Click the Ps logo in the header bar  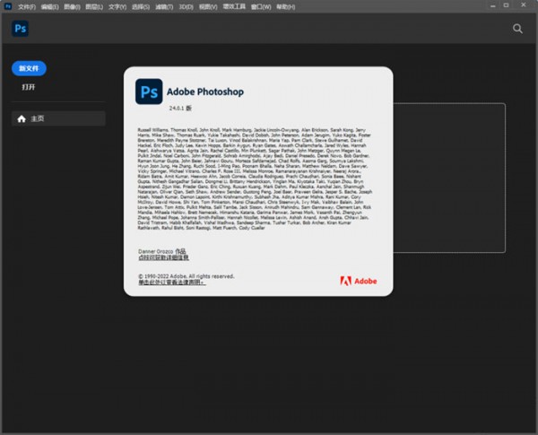pyautogui.click(x=21, y=29)
